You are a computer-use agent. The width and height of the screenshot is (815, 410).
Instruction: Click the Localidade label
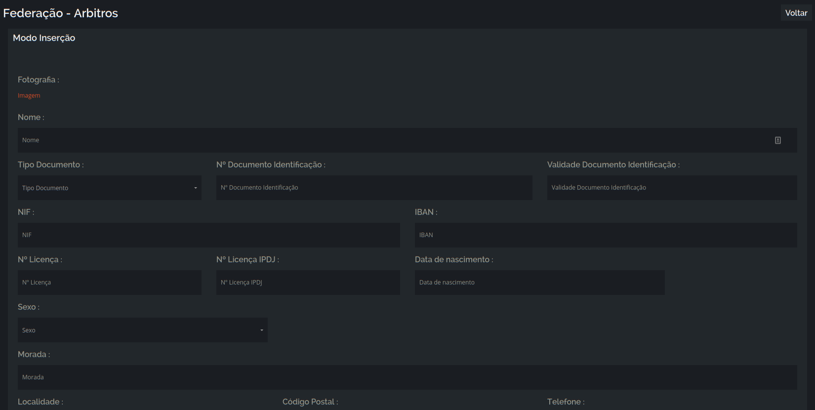coord(41,402)
